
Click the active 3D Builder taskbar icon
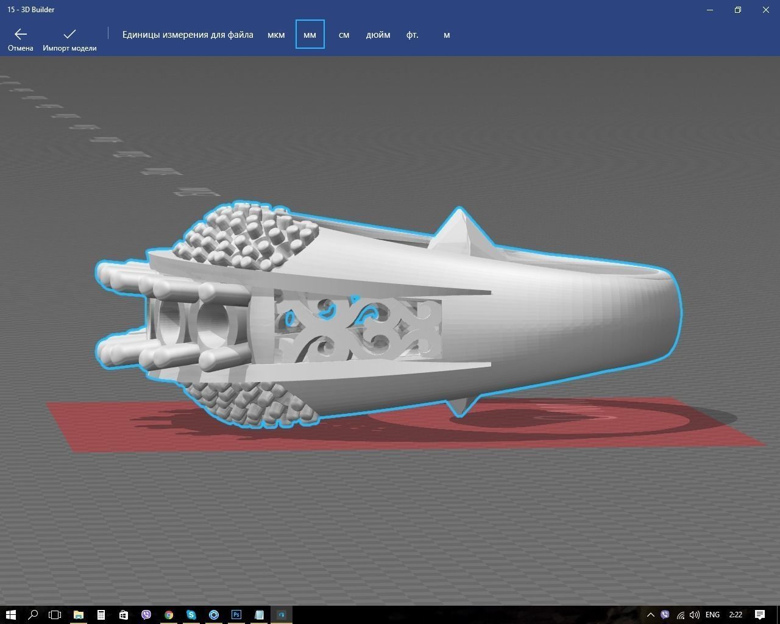282,615
